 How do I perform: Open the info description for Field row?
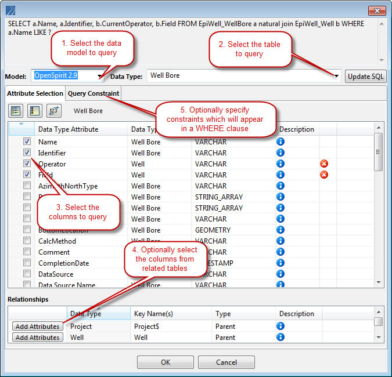point(280,175)
